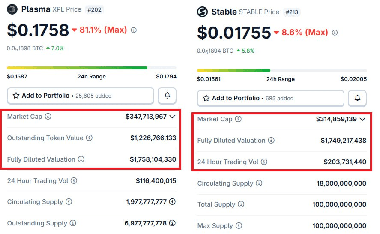Click info icon next to Plasma price change

(x=134, y=30)
